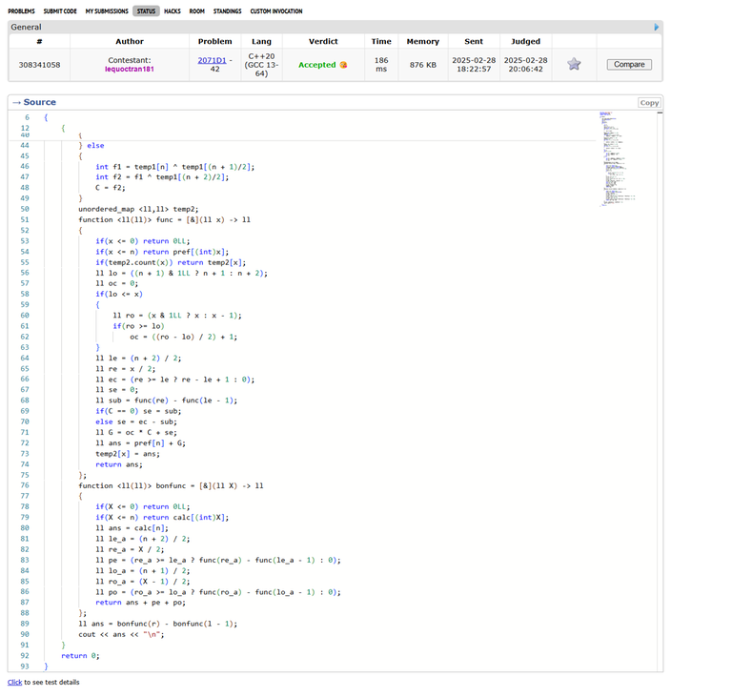Open the HACKS tab
The image size is (732, 698).
pos(173,11)
